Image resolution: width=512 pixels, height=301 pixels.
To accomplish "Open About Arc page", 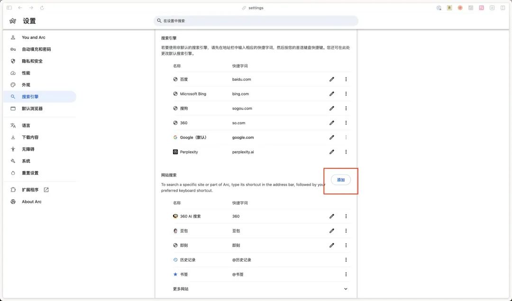I will pyautogui.click(x=39, y=202).
